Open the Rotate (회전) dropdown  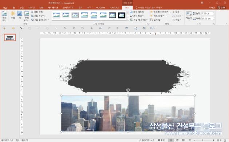[x=177, y=20]
